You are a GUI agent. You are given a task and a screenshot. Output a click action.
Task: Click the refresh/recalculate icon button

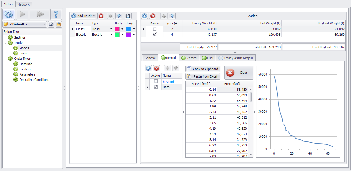coord(9,14)
